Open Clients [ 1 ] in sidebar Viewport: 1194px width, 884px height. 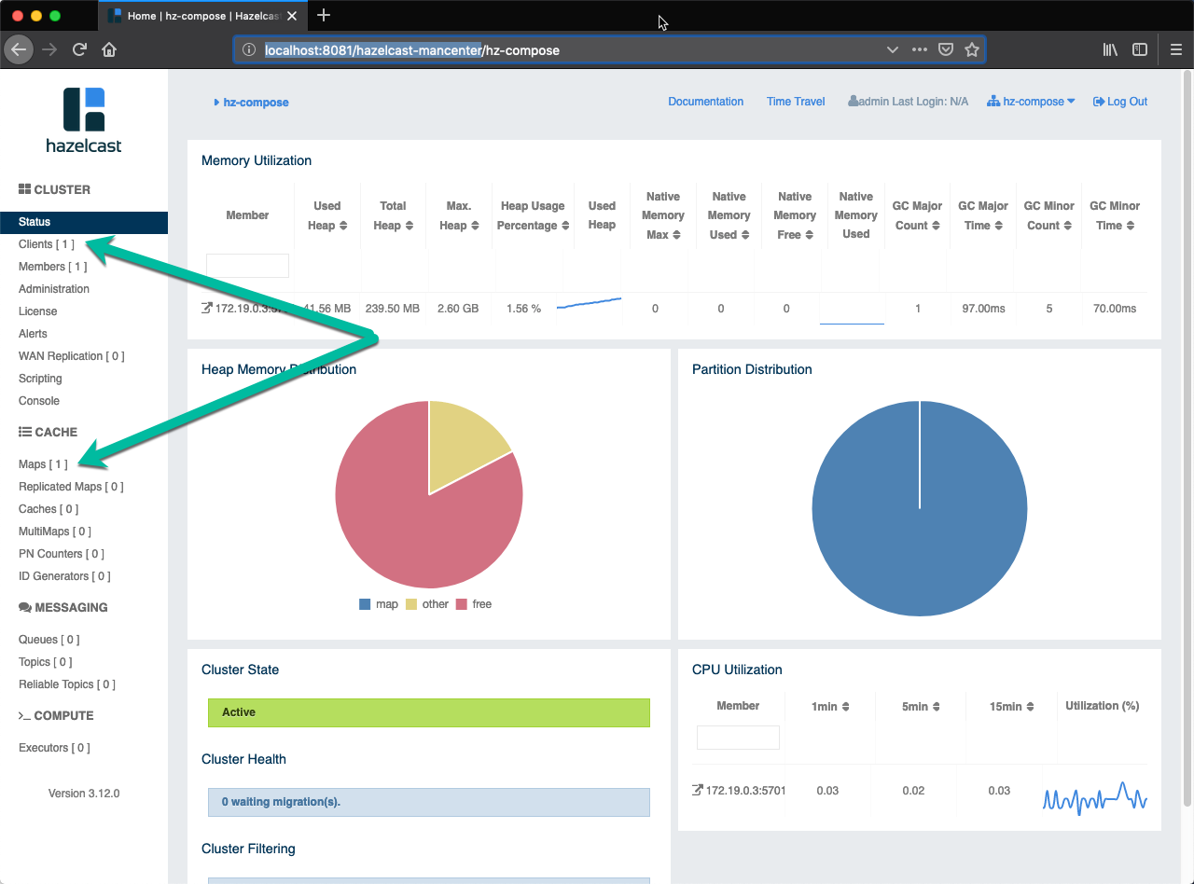[x=47, y=244]
